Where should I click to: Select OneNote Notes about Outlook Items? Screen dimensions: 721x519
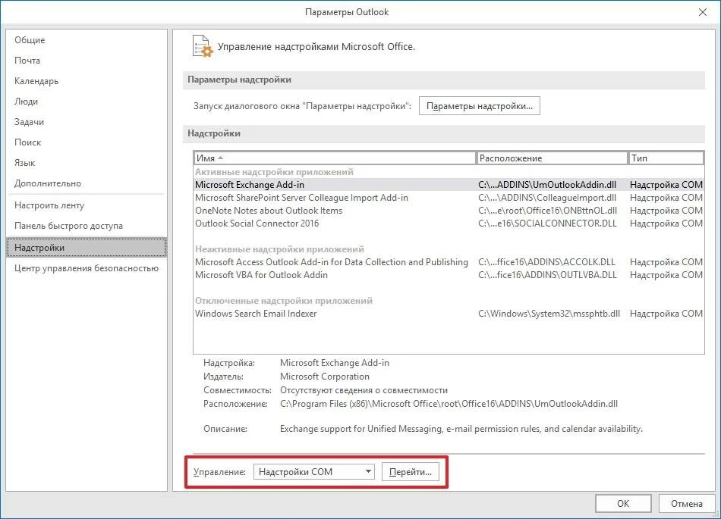click(x=449, y=210)
